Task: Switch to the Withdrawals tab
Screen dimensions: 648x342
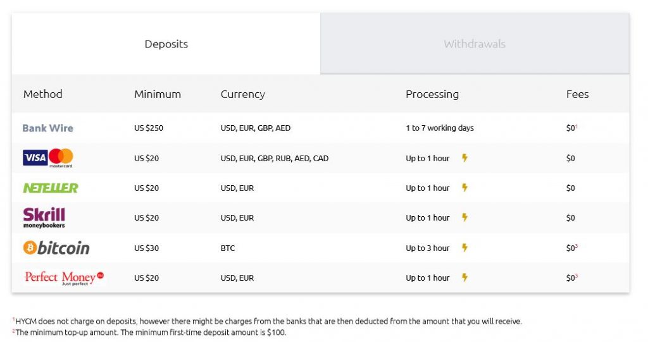Action: [x=475, y=44]
